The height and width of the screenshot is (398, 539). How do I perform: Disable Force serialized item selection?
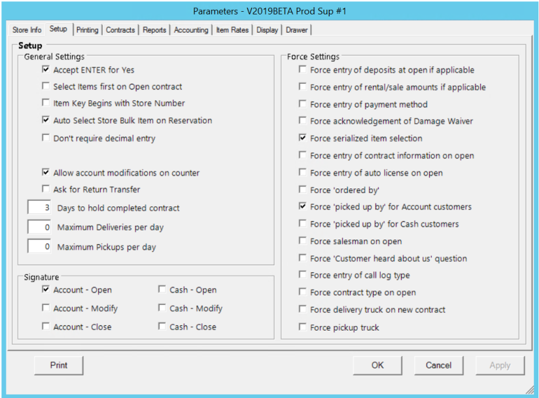click(302, 138)
